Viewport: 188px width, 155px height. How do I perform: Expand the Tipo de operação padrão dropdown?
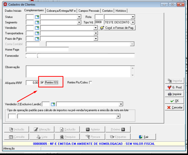(x=118, y=116)
